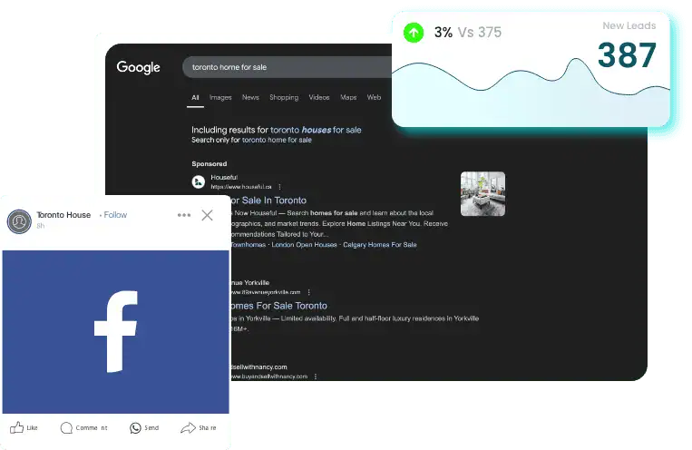Click the Toronto House profile avatar

(x=19, y=221)
